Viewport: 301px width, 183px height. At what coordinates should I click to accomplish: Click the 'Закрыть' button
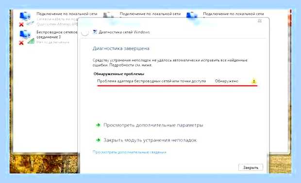[x=251, y=168]
